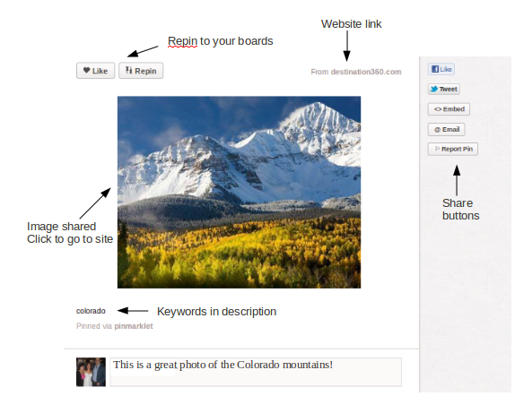Viewport: 515px width, 396px height.
Task: Click the Twitter bird icon
Action: click(434, 89)
